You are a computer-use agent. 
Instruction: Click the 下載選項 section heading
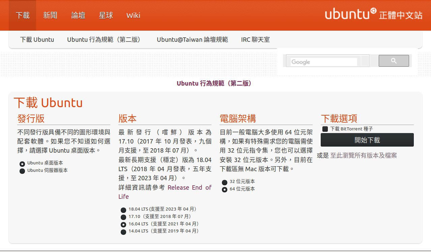(x=339, y=119)
